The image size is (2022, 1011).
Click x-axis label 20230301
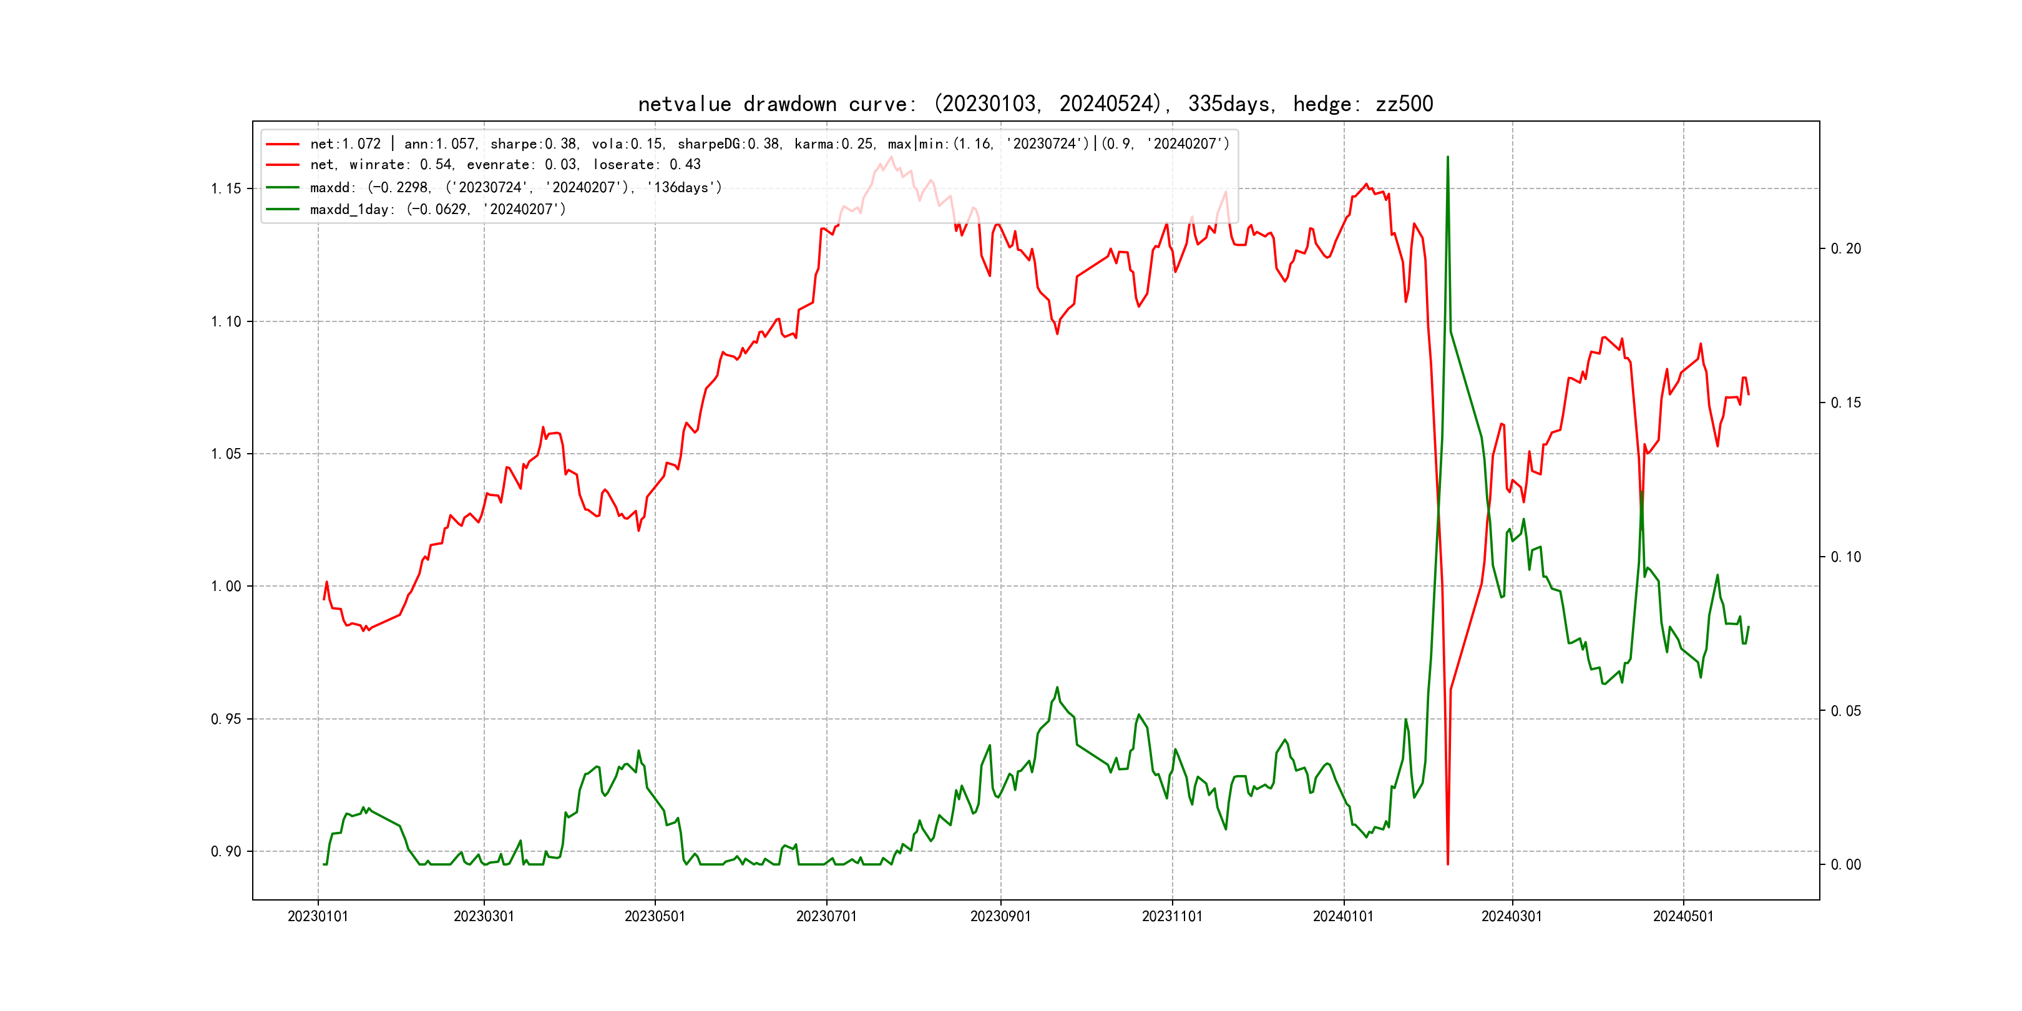pyautogui.click(x=484, y=916)
